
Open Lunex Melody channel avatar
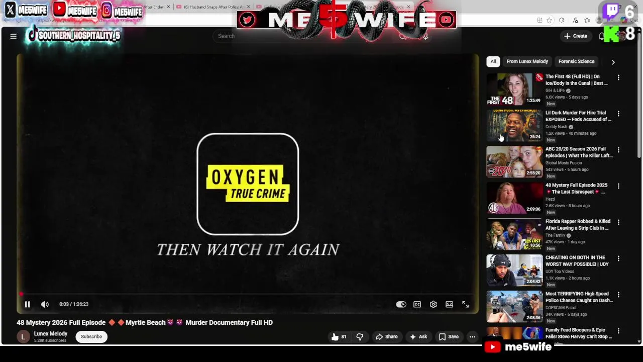pos(23,337)
